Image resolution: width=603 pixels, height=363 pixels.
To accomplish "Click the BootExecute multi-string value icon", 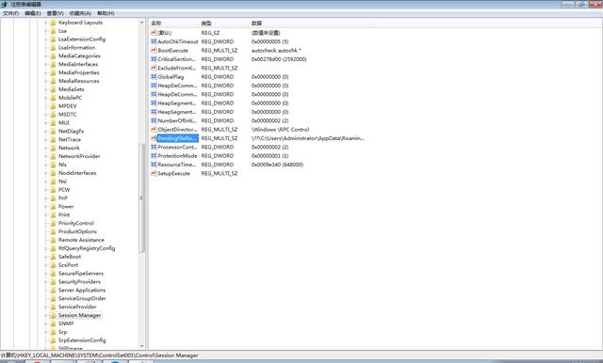I will pyautogui.click(x=154, y=50).
